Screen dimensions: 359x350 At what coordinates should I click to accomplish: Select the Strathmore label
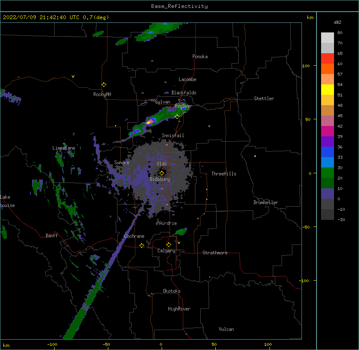(x=215, y=253)
